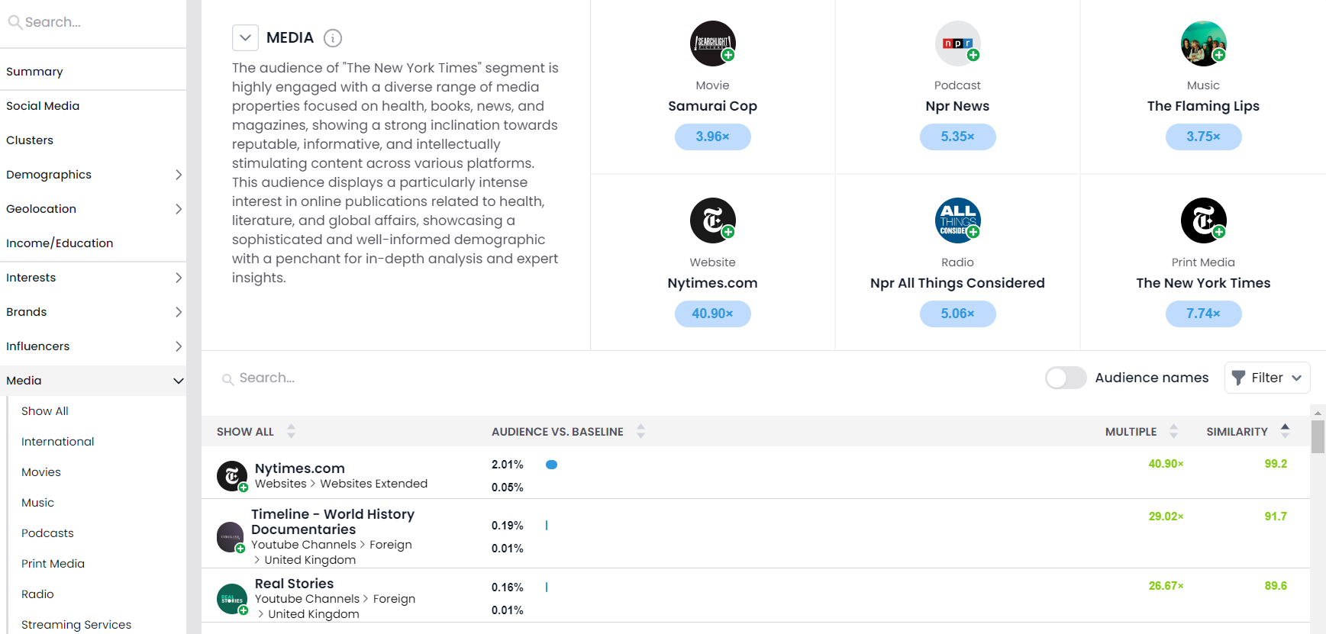Open the All Things Considered radio logo
The image size is (1326, 634).
[x=957, y=220]
